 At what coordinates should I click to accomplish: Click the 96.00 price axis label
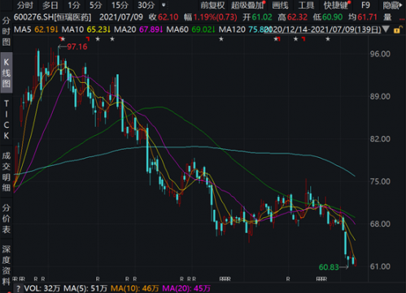click(380, 54)
